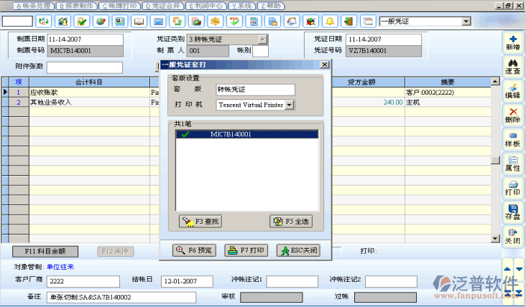Open the 打印机 Tencent Virtual Printer dropdown
This screenshot has height=307, width=526.
pos(290,105)
